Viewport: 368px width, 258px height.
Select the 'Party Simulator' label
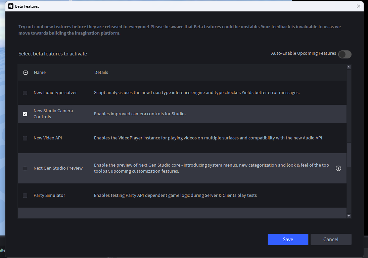pos(49,196)
